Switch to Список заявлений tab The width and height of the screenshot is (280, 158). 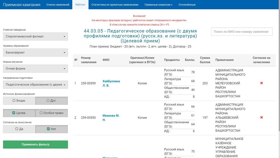click(58, 5)
